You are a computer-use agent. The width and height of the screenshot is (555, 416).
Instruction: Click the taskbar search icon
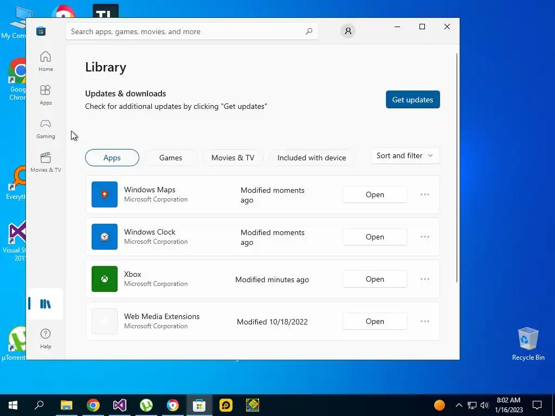[x=39, y=405]
